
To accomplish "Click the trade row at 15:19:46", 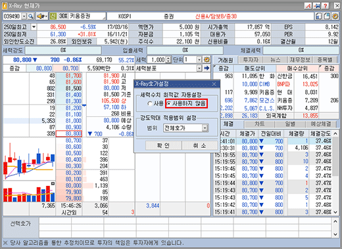I will click(x=273, y=169).
